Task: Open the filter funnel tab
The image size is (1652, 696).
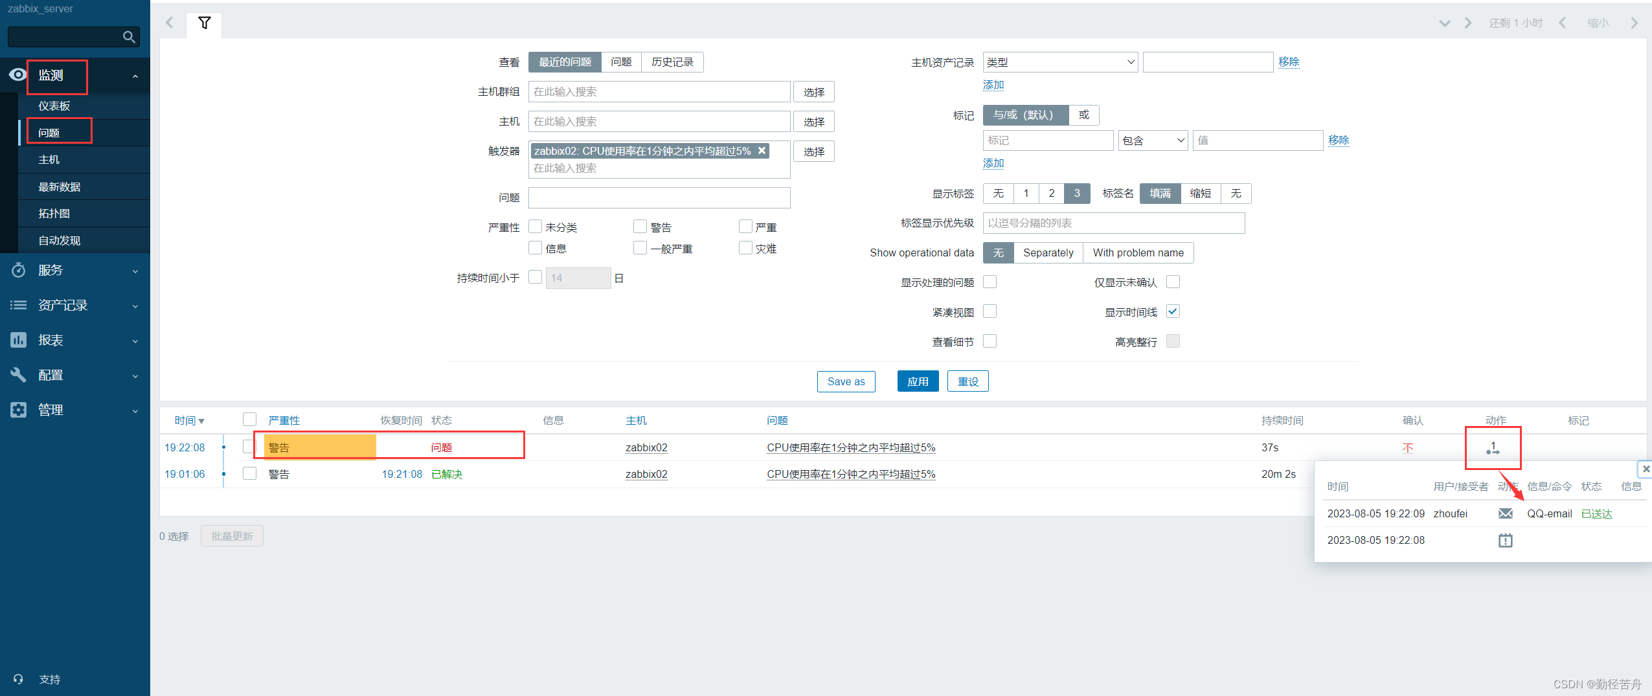Action: pos(204,23)
